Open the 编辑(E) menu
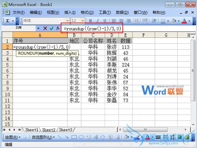This screenshot has width=197, height=148. [36, 12]
